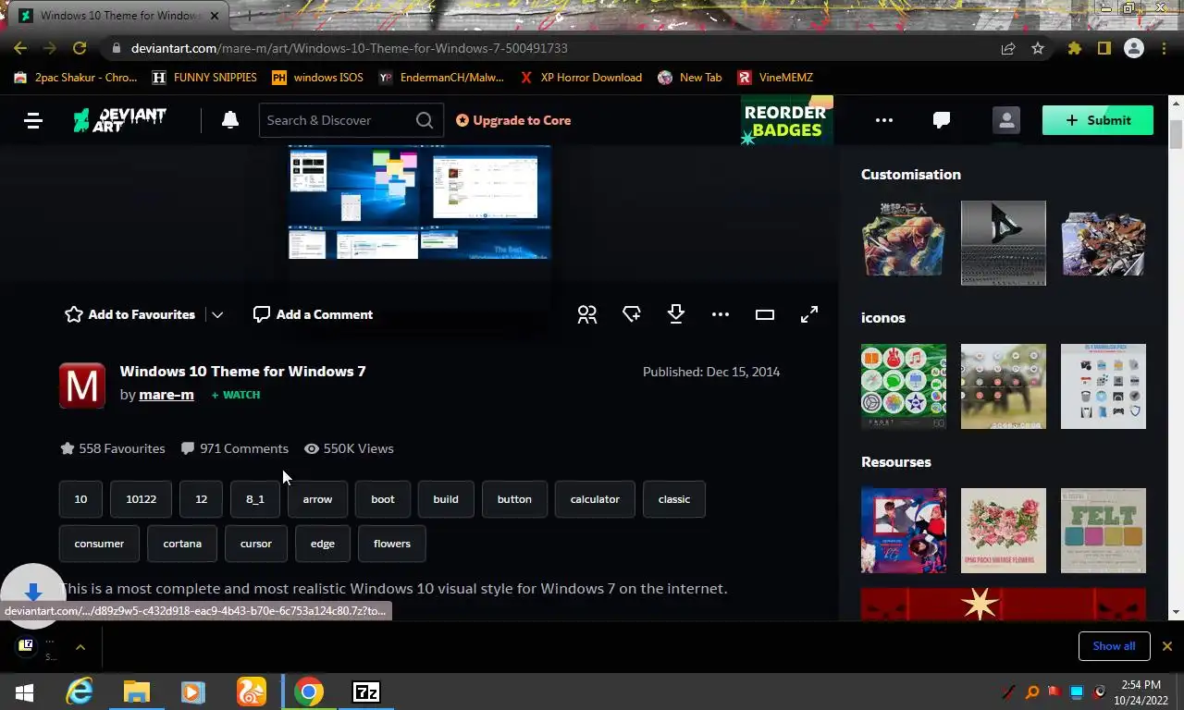This screenshot has width=1184, height=710.
Task: Bookmark this page with the star
Action: click(x=1038, y=48)
